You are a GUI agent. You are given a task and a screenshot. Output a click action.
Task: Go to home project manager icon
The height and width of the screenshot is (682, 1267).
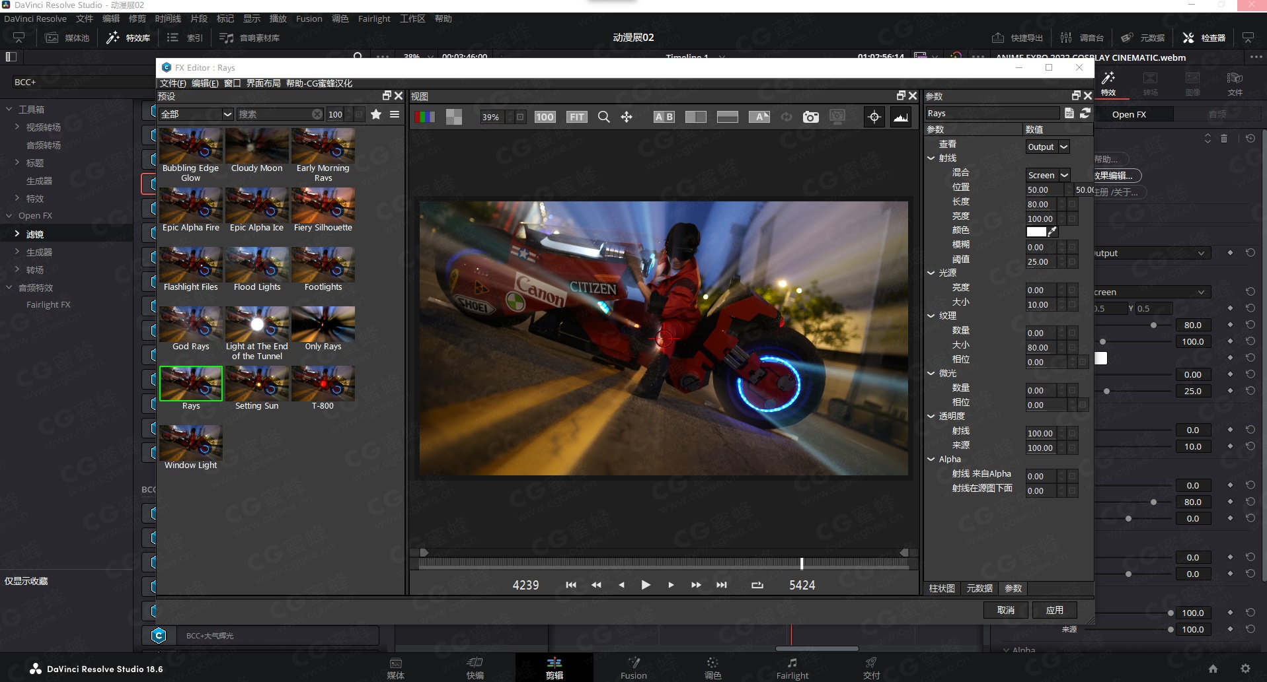[x=1213, y=668]
